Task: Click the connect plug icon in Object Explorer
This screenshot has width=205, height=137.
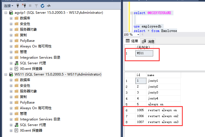Action: pyautogui.click(x=18, y=5)
